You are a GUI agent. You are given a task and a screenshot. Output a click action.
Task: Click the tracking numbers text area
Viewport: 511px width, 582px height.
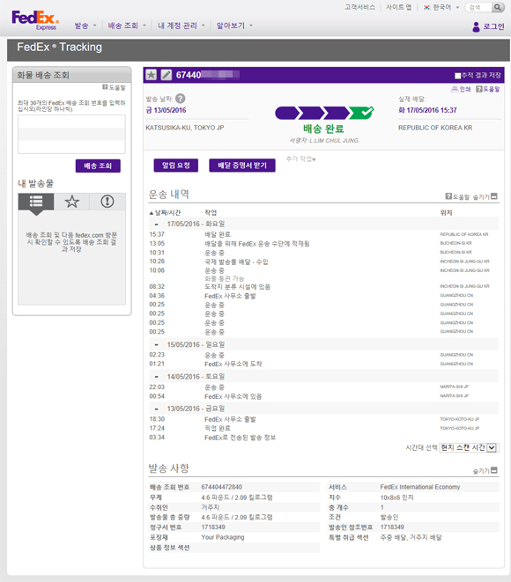point(71,134)
